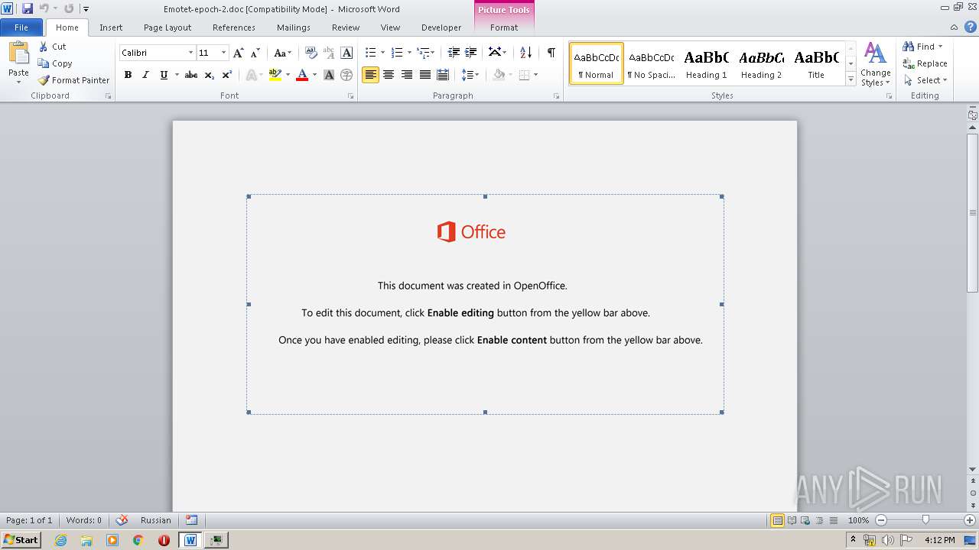This screenshot has width=979, height=550.
Task: Select the Format Painter brush
Action: point(44,80)
